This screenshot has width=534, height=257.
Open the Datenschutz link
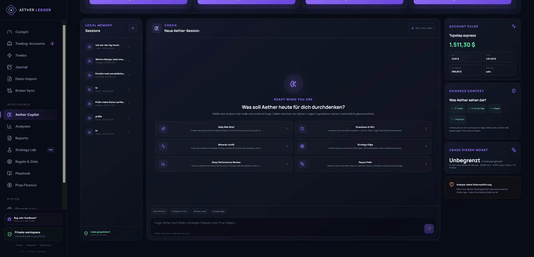(x=45, y=245)
